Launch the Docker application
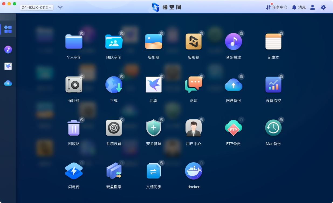 pyautogui.click(x=194, y=171)
